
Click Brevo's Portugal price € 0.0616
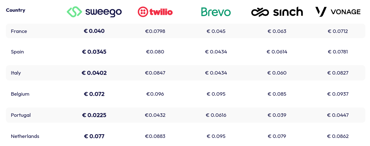[x=216, y=115]
